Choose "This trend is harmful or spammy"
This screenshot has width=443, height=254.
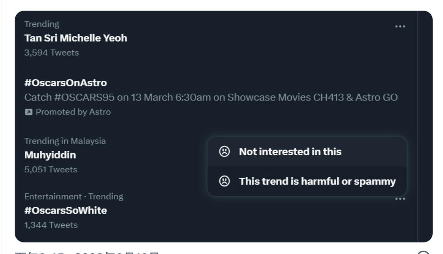pos(317,181)
